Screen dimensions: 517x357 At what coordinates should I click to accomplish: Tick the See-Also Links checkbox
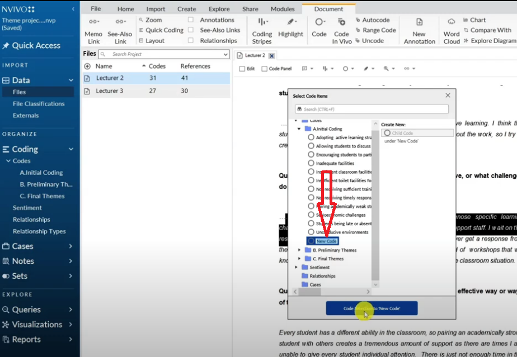191,30
